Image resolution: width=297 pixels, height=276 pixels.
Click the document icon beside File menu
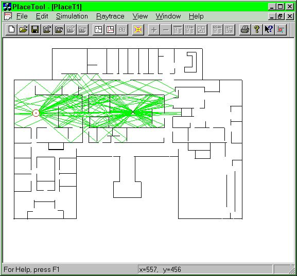pos(8,16)
